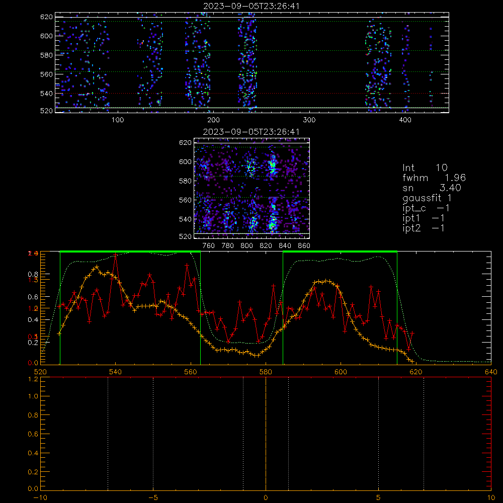Click the timestamp title above the wide top spectrogram
This screenshot has height=503, width=503.
(x=251, y=6)
